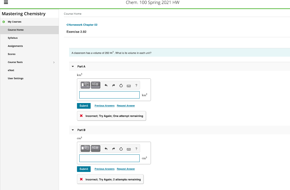Open help in Part B toolbar

pyautogui.click(x=136, y=149)
